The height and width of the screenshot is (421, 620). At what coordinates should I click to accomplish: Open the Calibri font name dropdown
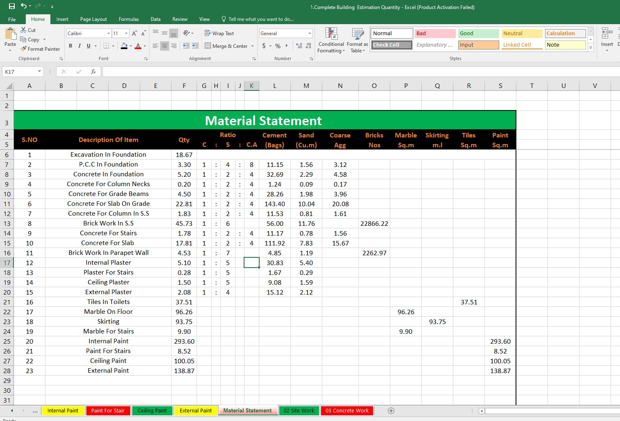pyautogui.click(x=109, y=34)
